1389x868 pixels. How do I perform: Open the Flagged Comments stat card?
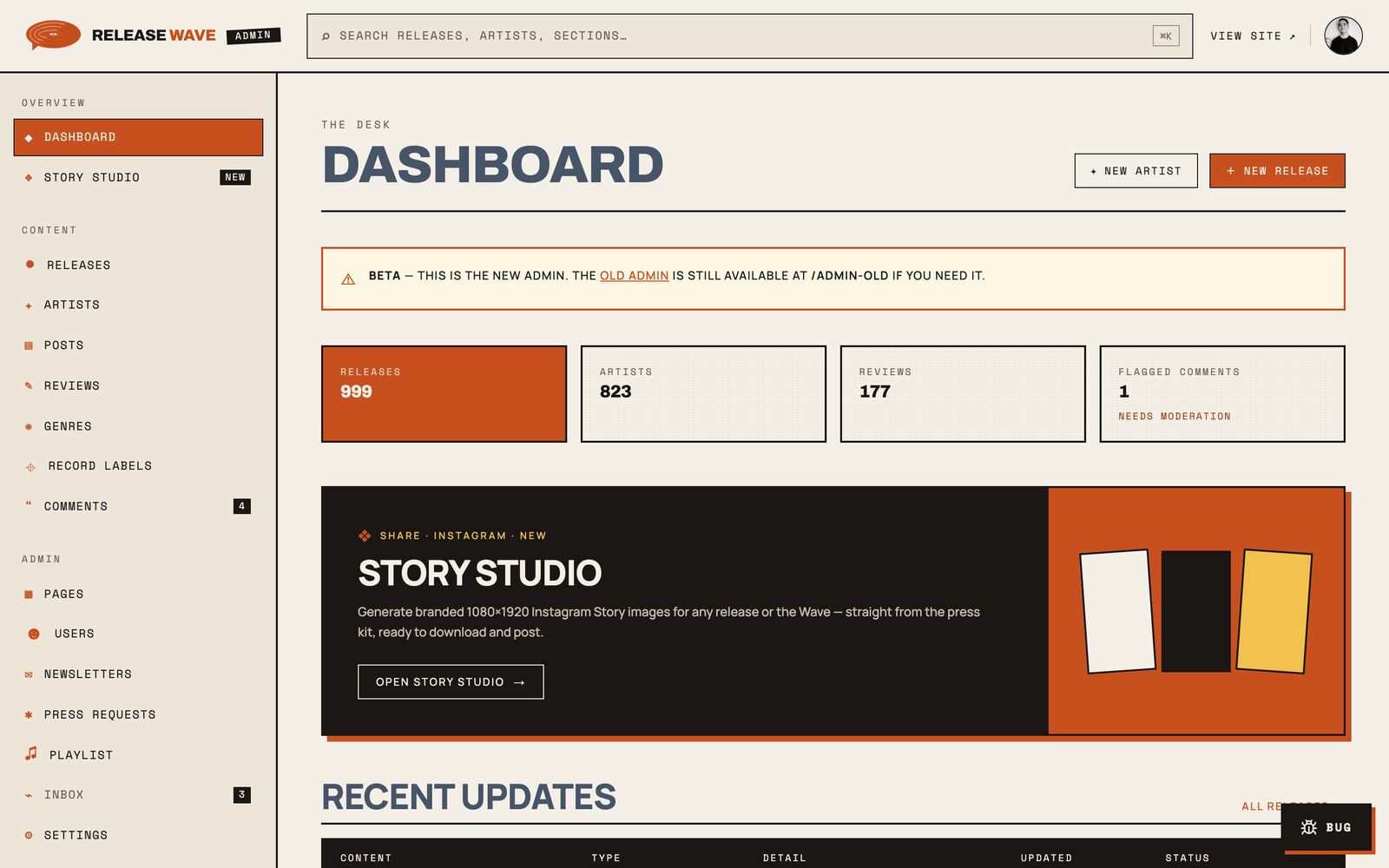(x=1222, y=394)
